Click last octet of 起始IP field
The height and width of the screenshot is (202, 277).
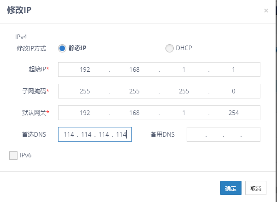click(234, 69)
